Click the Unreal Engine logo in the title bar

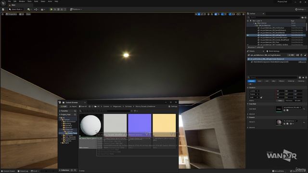click(x=3, y=3)
